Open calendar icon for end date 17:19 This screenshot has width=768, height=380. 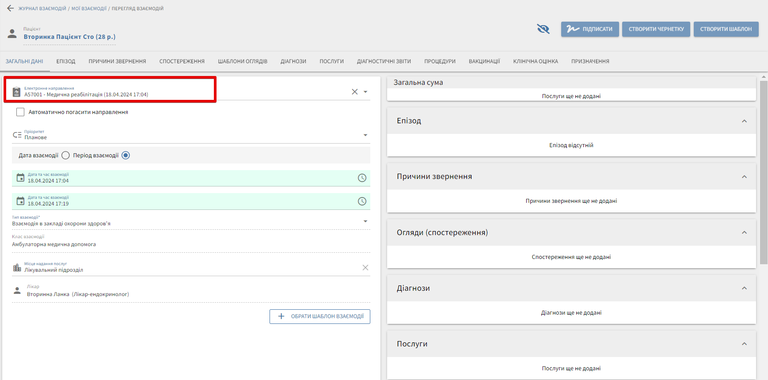(x=20, y=201)
